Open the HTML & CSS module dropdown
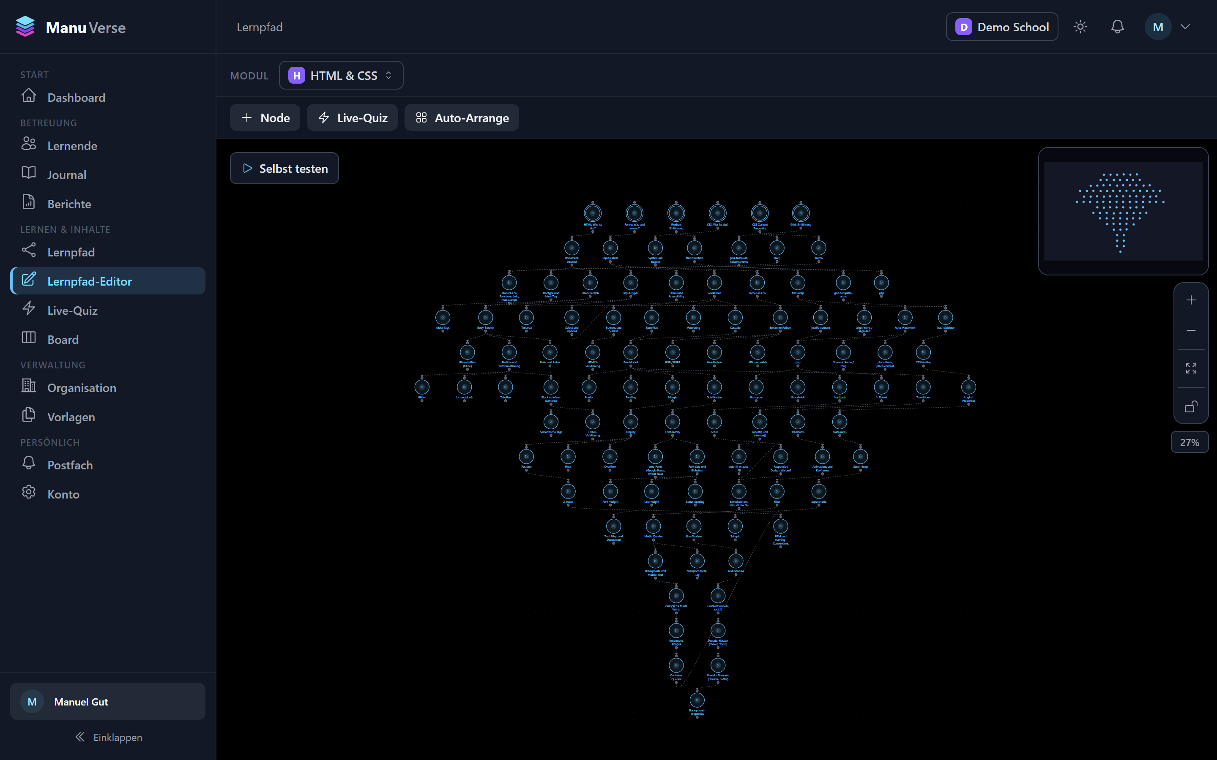 (x=341, y=75)
